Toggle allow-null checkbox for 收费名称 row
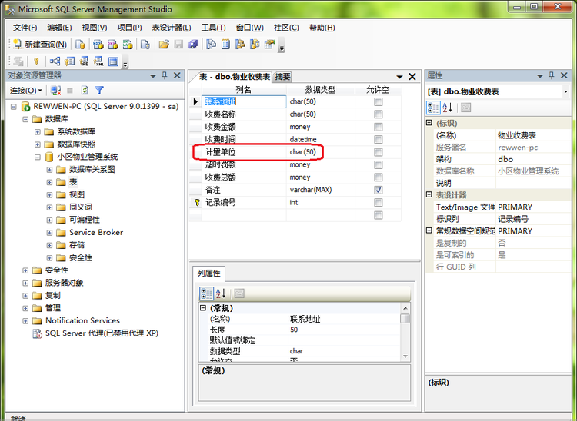Screen dimensions: 577x421 click(378, 114)
